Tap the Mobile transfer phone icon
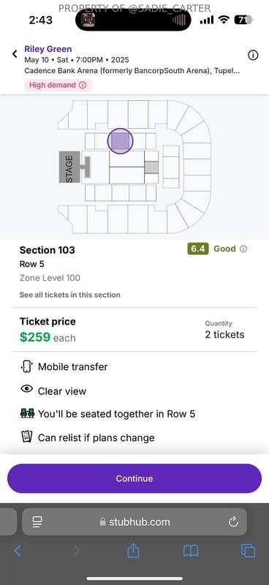The height and width of the screenshot is (585, 269). pyautogui.click(x=27, y=367)
